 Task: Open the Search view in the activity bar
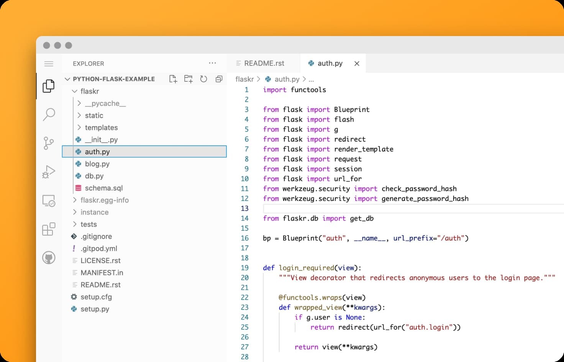49,114
